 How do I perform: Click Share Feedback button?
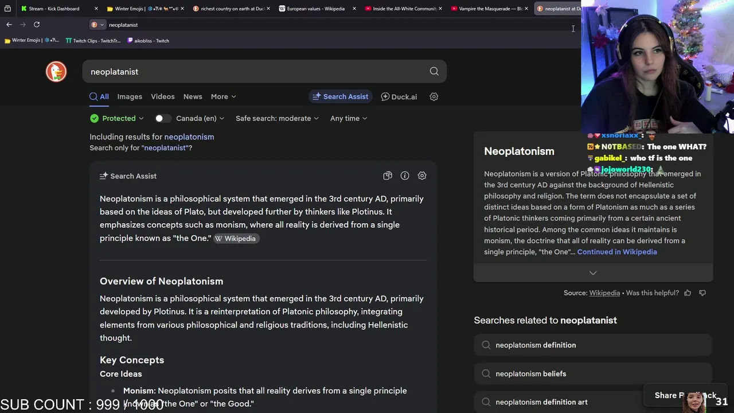[x=685, y=395]
